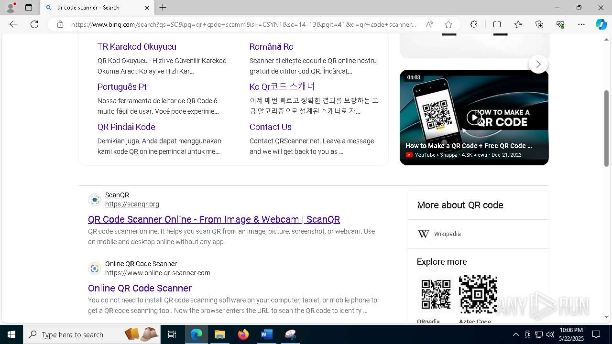Click the taskbar search box
The height and width of the screenshot is (344, 612).
pyautogui.click(x=92, y=334)
